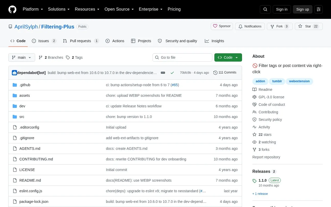The height and width of the screenshot is (207, 331).
Task: Fork the Filtering-Plus repository
Action: pos(280,26)
